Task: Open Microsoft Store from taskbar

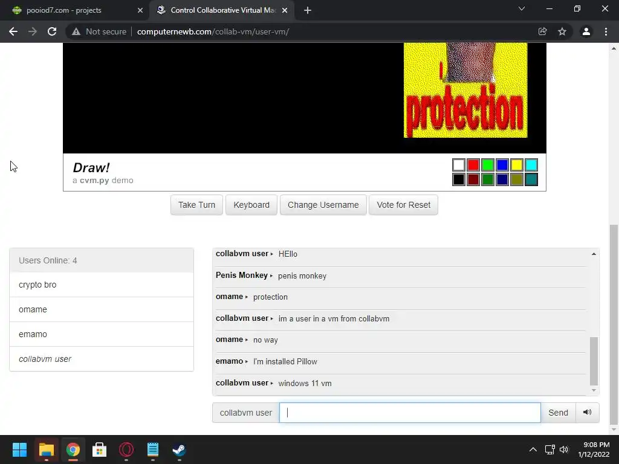Action: click(100, 449)
